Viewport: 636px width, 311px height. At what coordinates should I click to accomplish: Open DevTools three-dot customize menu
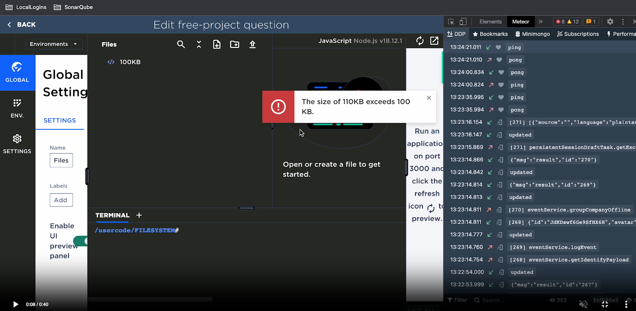[623, 22]
